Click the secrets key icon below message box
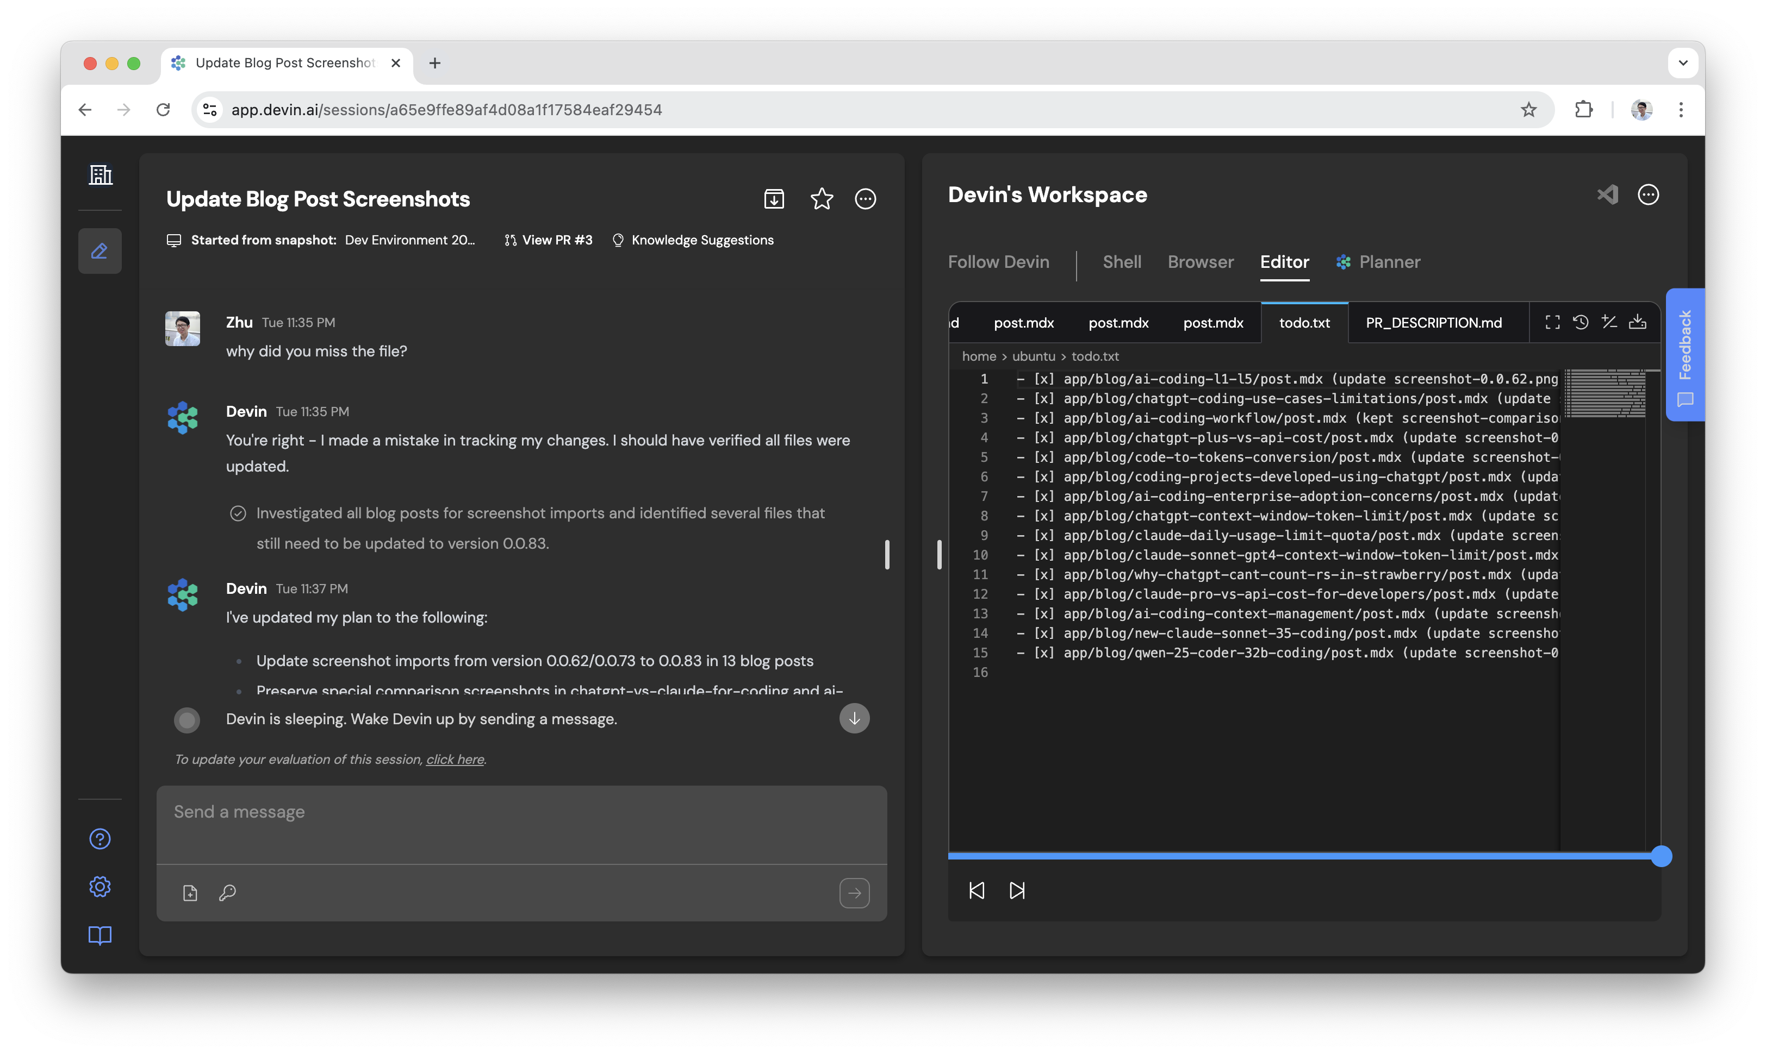Image resolution: width=1766 pixels, height=1054 pixels. (x=227, y=893)
